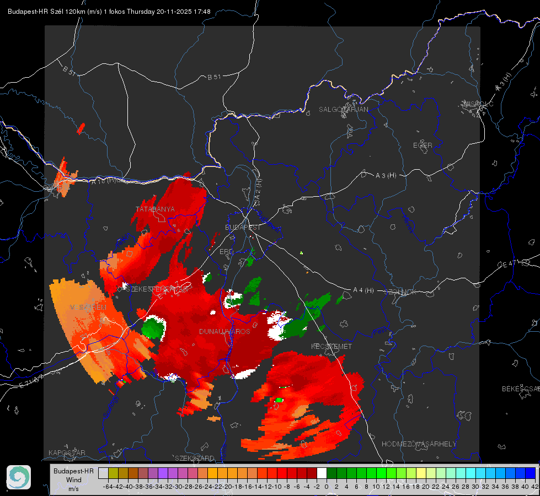The height and width of the screenshot is (496, 540).
Task: Click the blue 'Heves' county label
Action: coord(408,224)
